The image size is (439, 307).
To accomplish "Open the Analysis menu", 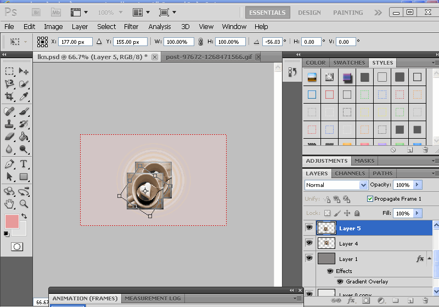I will click(x=160, y=26).
